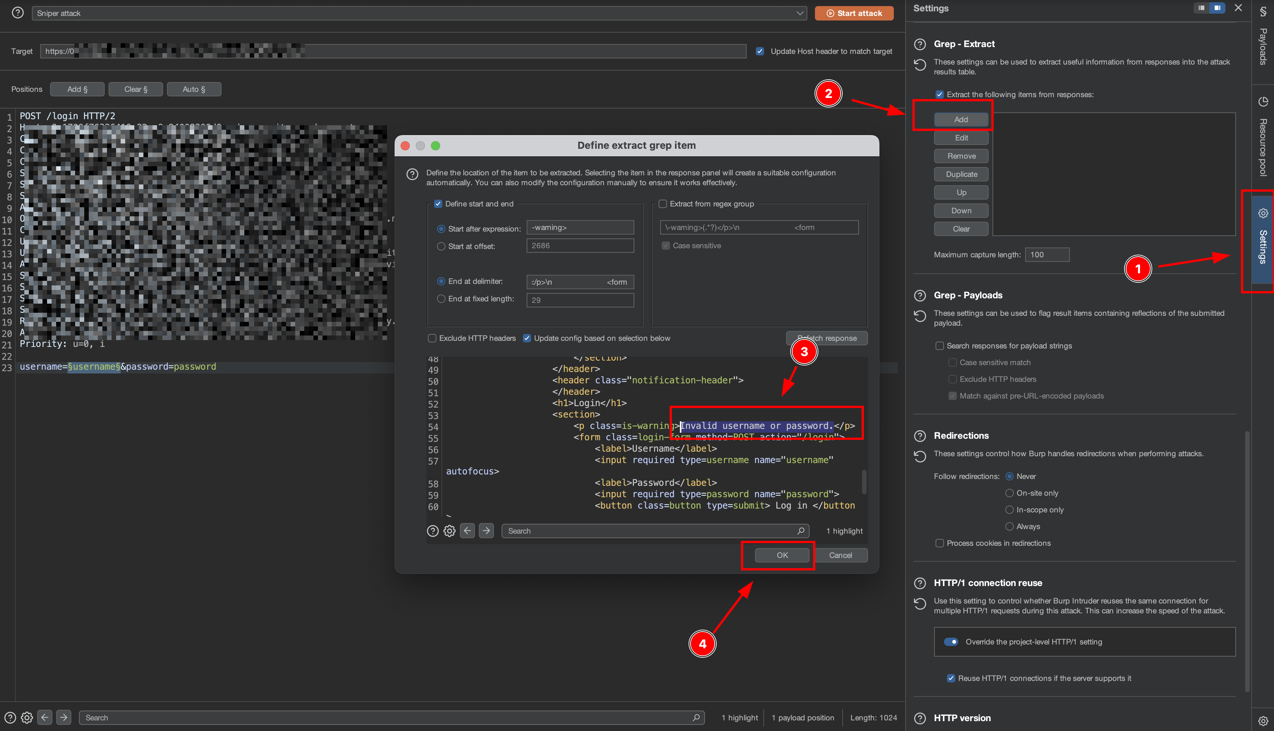Click the Grep - Extract help icon
Screen dimensions: 1274x731
pos(920,44)
